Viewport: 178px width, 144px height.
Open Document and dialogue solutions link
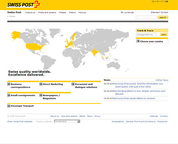coord(86,86)
